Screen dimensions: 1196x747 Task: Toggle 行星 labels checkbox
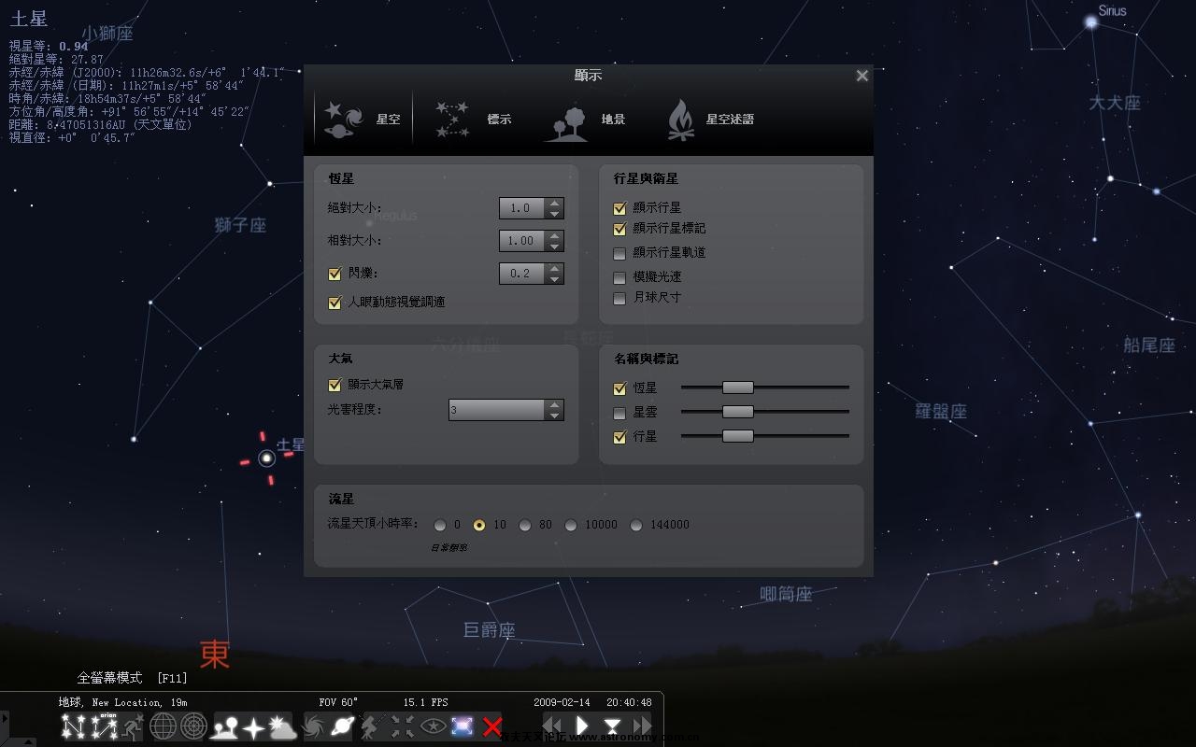point(619,437)
